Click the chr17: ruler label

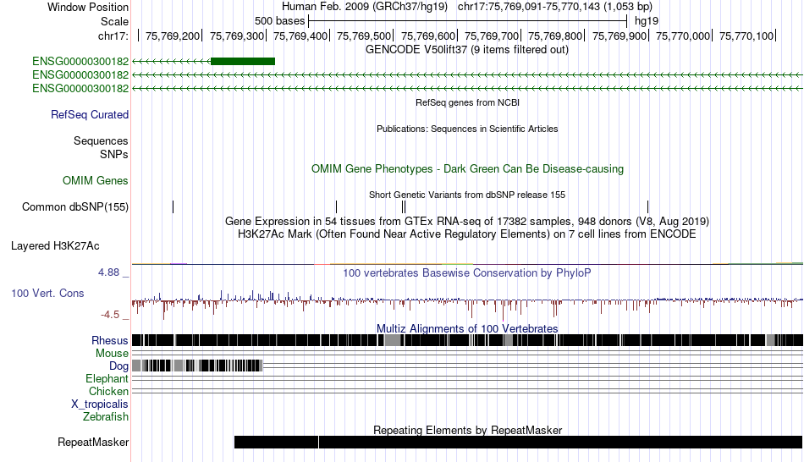pos(113,36)
